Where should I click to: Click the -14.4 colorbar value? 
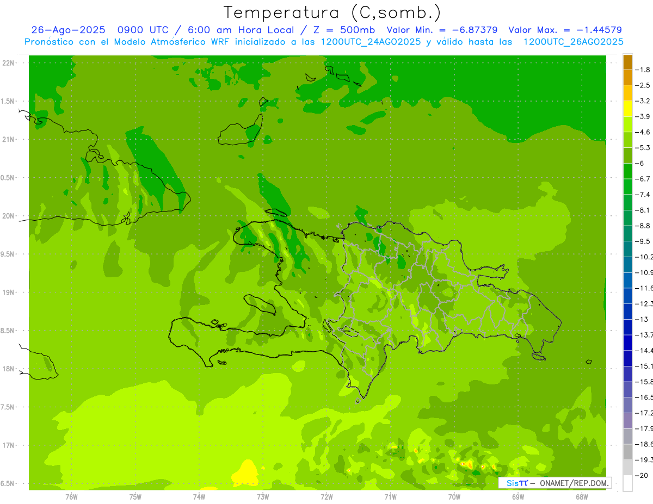(644, 350)
